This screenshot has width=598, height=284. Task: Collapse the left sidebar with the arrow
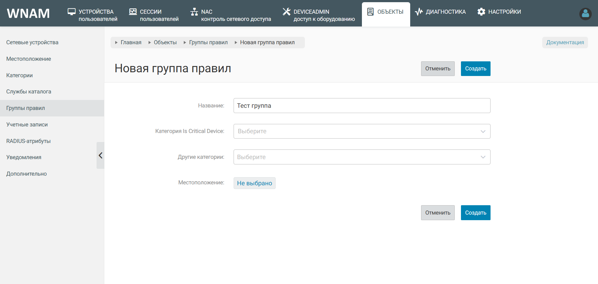100,155
